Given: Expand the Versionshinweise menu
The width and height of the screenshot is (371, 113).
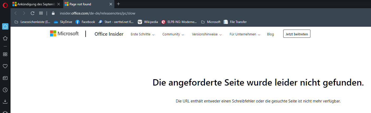Looking at the screenshot, I should coord(207,34).
